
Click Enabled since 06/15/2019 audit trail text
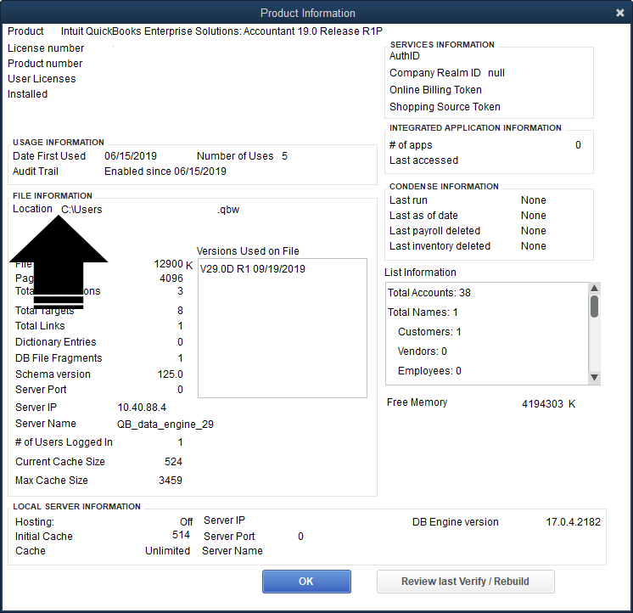[165, 172]
